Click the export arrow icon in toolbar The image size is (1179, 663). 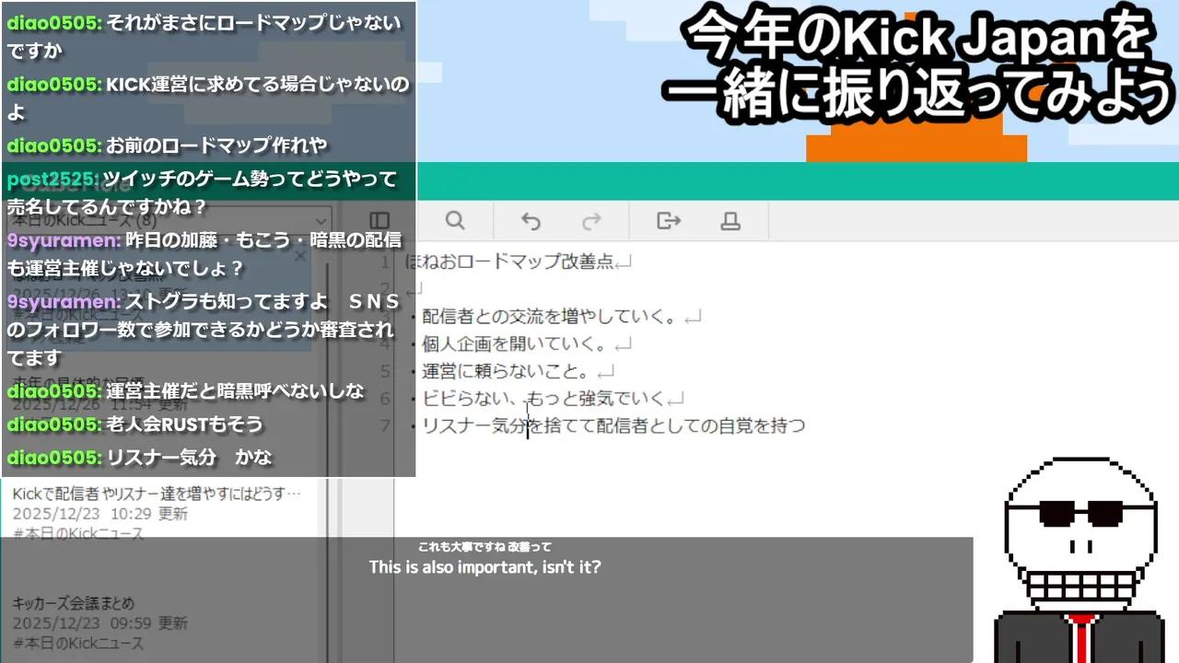coord(669,221)
